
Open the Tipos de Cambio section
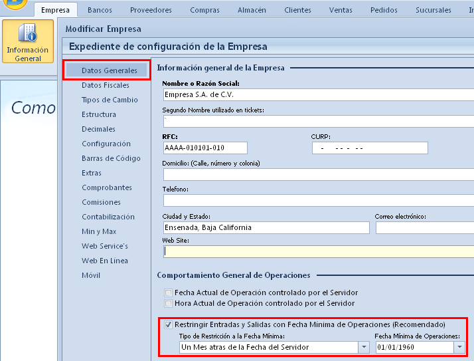tap(110, 100)
